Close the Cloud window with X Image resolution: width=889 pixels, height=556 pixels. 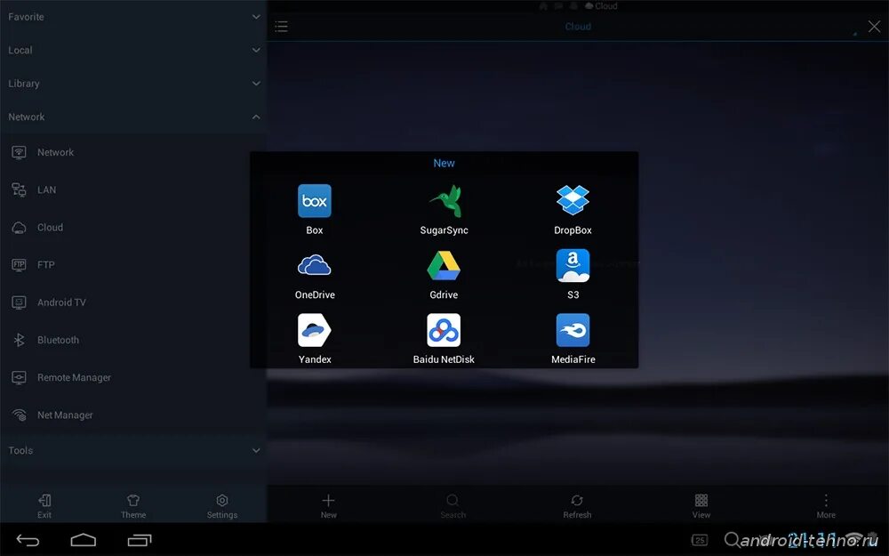(874, 26)
